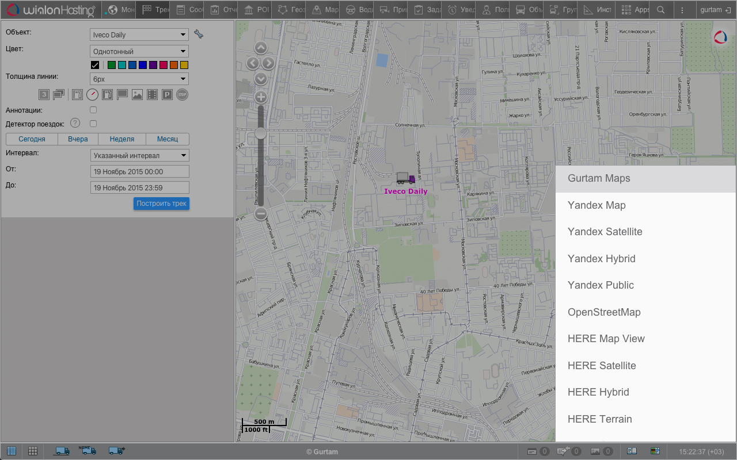Screen dimensions: 737x460
Task: Toggle unit NAME label truck icon
Action: click(x=88, y=451)
